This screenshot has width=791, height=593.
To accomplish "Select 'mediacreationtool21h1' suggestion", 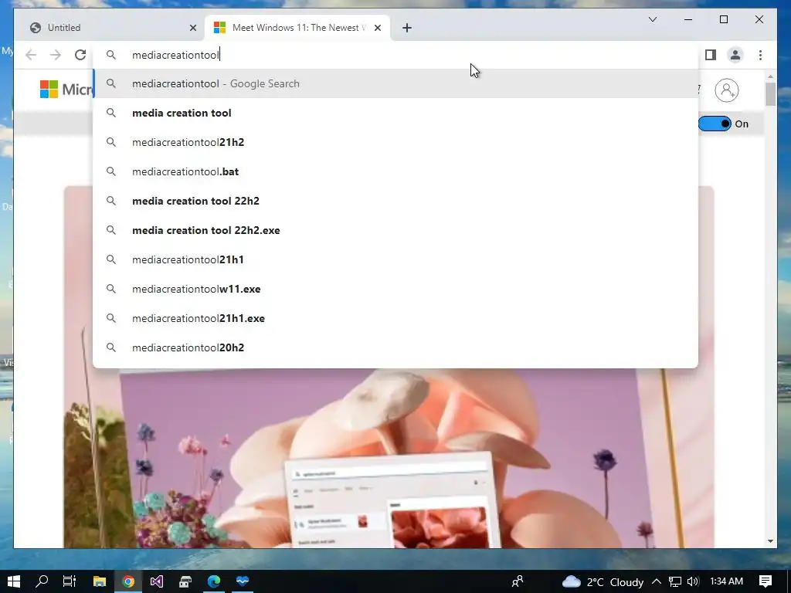I will tap(395, 259).
